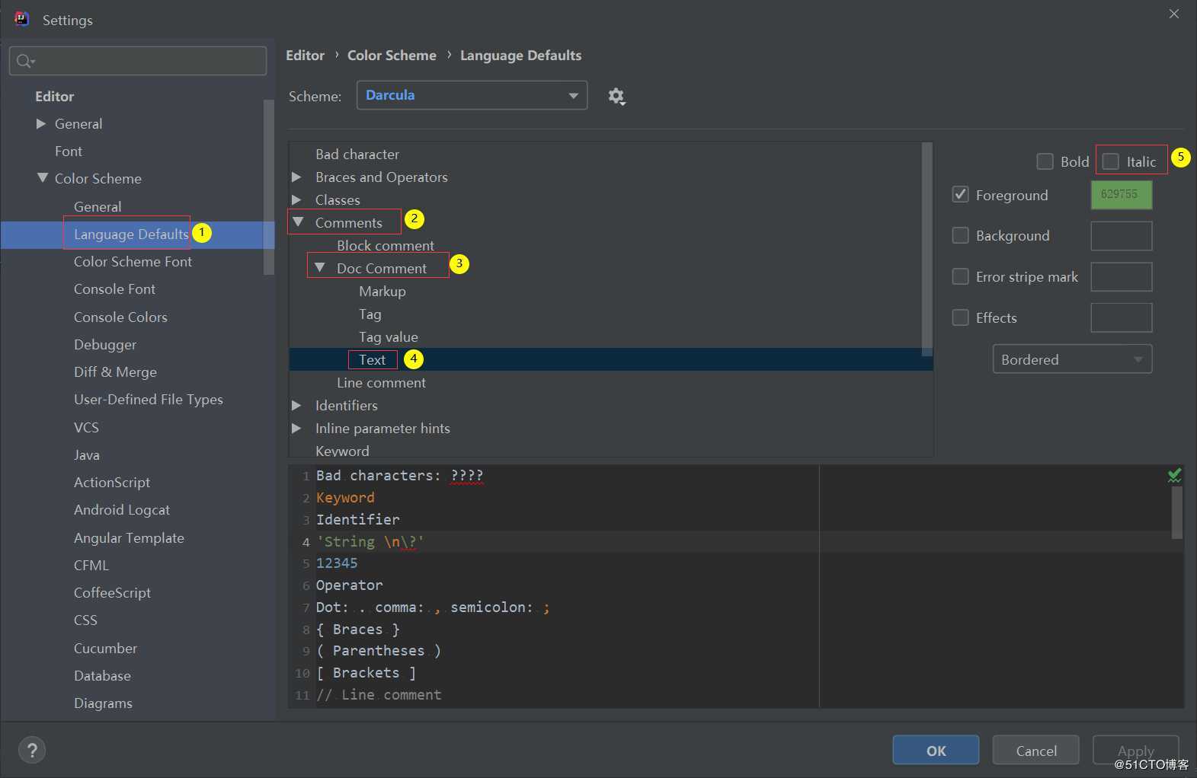Enable the Effects checkbox
This screenshot has height=778, width=1197.
click(961, 317)
